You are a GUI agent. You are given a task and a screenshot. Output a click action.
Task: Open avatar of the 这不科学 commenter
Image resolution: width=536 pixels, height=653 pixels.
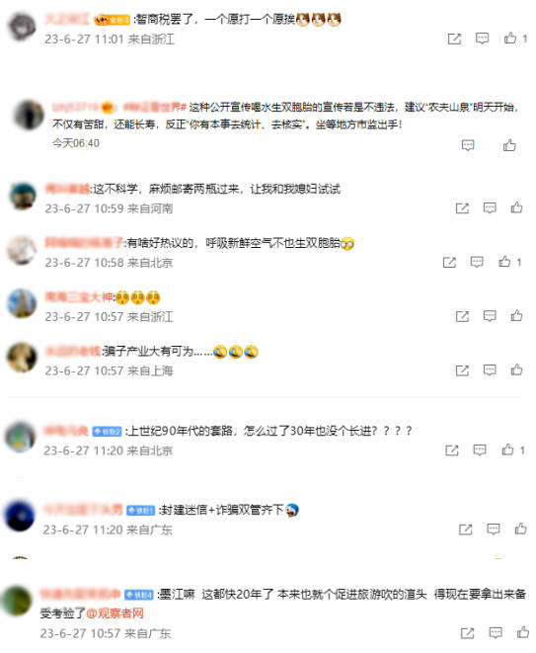(x=24, y=197)
